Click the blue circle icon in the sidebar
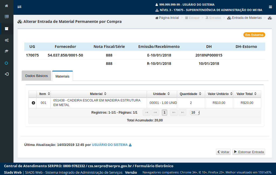276x175 pixels. (x=6, y=63)
